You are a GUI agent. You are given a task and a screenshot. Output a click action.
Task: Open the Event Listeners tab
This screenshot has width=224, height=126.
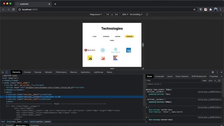(x=182, y=76)
